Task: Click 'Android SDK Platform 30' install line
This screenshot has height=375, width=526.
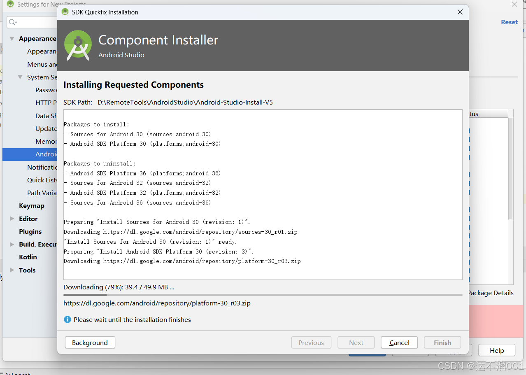Action: click(x=142, y=144)
